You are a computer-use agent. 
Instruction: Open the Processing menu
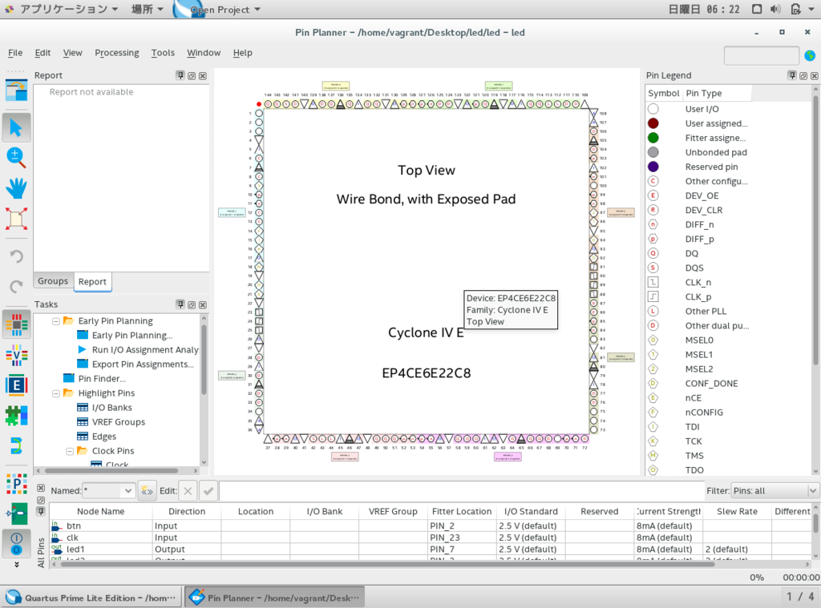click(x=117, y=53)
